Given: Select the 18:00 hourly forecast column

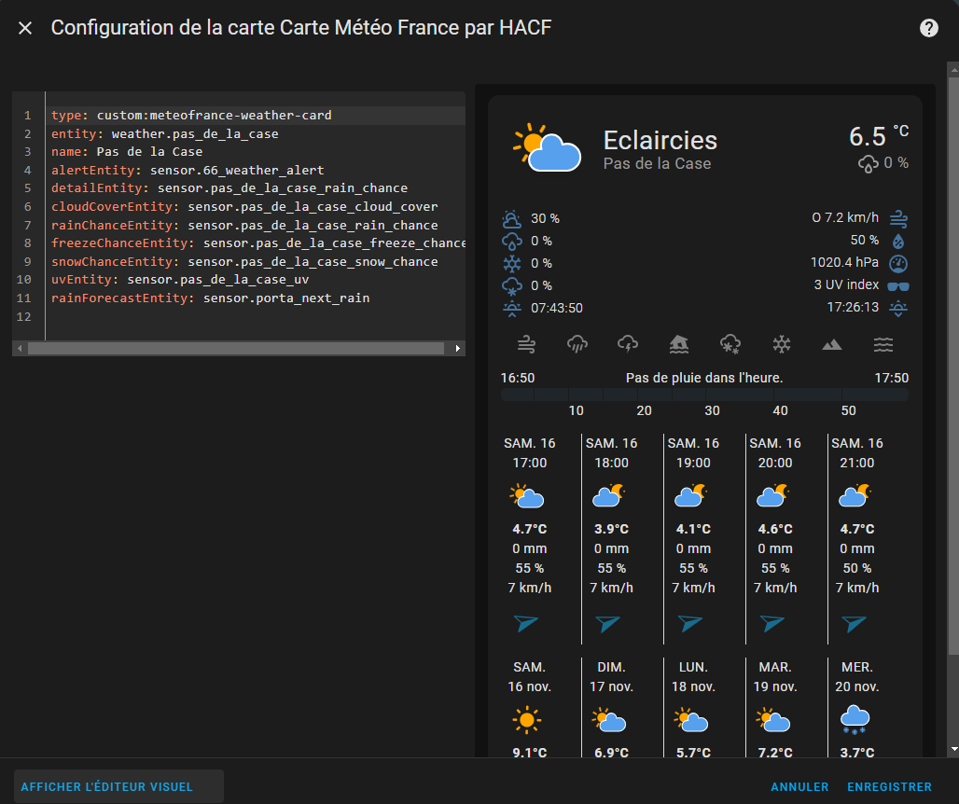Looking at the screenshot, I should tap(611, 536).
